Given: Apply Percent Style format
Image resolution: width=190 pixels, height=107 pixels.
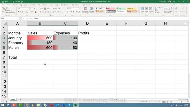Looking at the screenshot, I should coord(72,12).
